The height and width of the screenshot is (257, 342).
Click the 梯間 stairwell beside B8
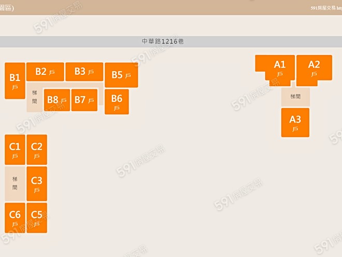pos(34,97)
